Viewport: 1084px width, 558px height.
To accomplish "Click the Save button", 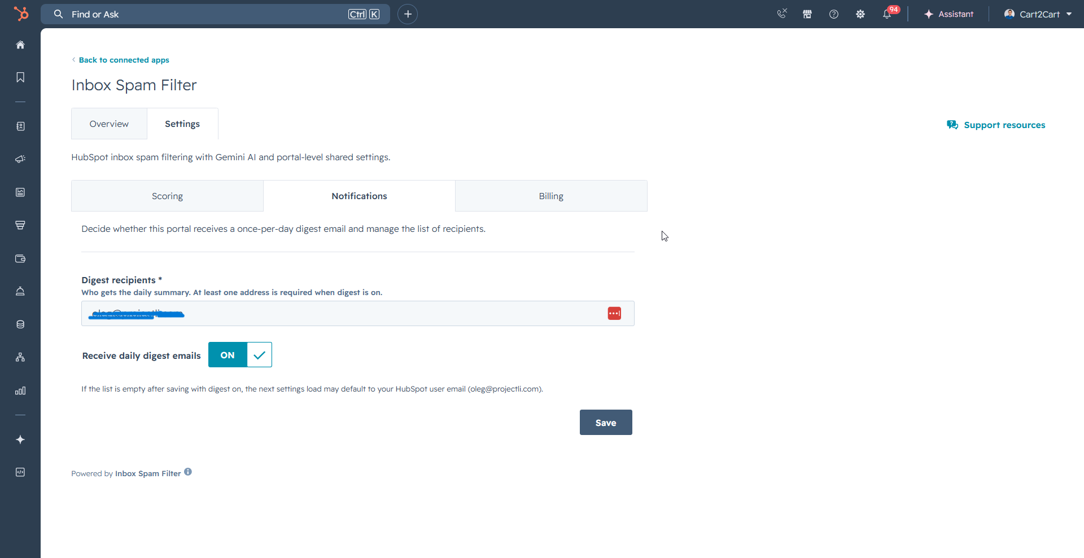I will pos(606,423).
